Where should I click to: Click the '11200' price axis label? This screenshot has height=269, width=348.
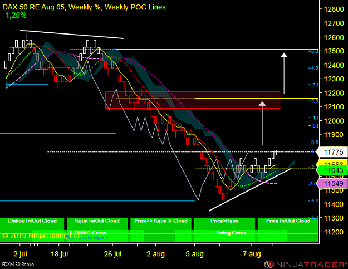pyautogui.click(x=334, y=232)
